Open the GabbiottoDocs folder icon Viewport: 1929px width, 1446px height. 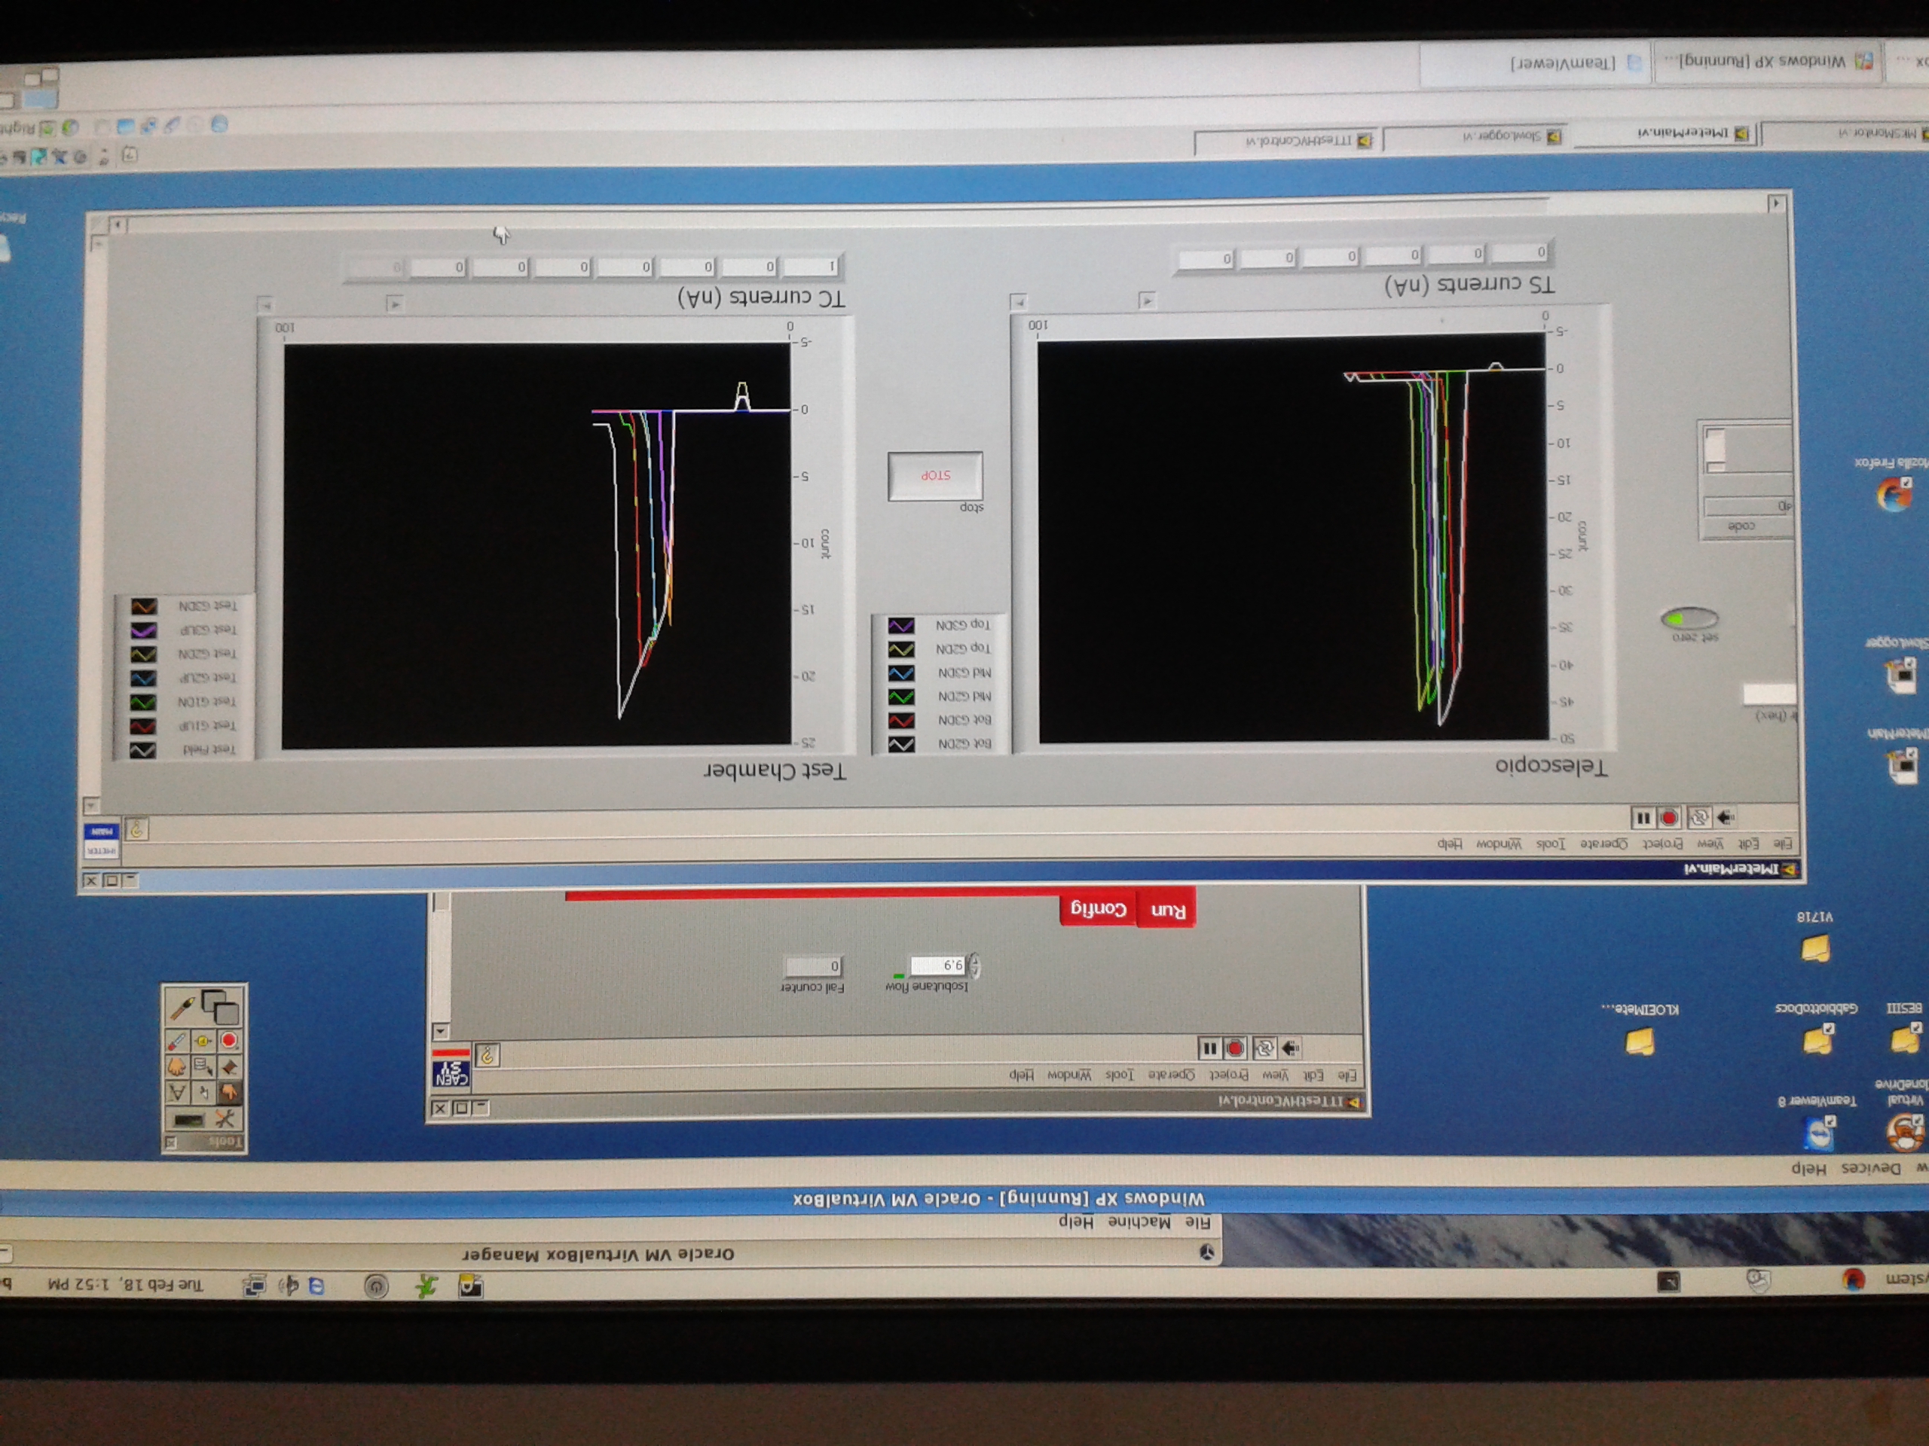(x=1817, y=1041)
